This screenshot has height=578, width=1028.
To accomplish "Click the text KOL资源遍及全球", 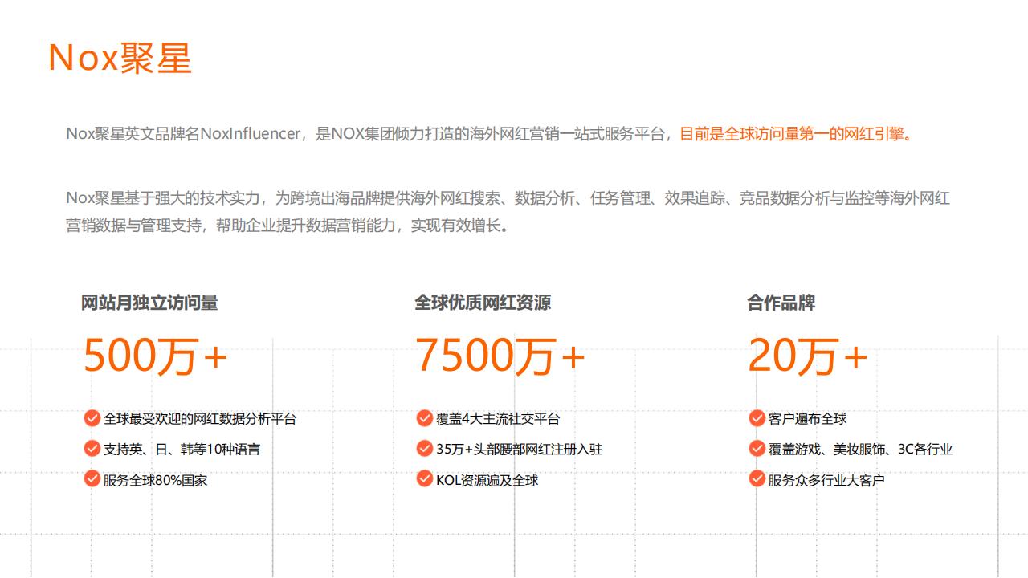I will coord(487,480).
